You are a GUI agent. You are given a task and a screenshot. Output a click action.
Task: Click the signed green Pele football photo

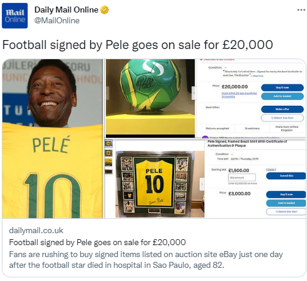[x=150, y=97]
